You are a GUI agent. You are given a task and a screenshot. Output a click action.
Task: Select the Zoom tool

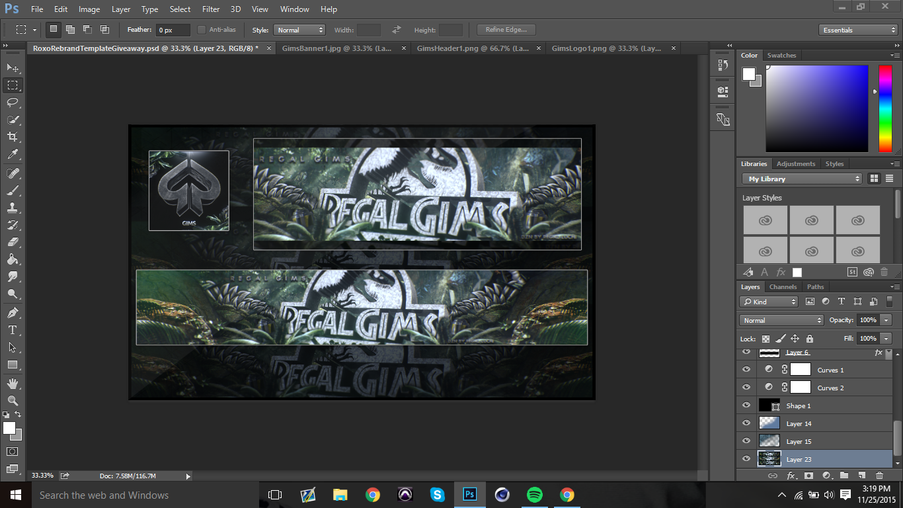click(13, 400)
